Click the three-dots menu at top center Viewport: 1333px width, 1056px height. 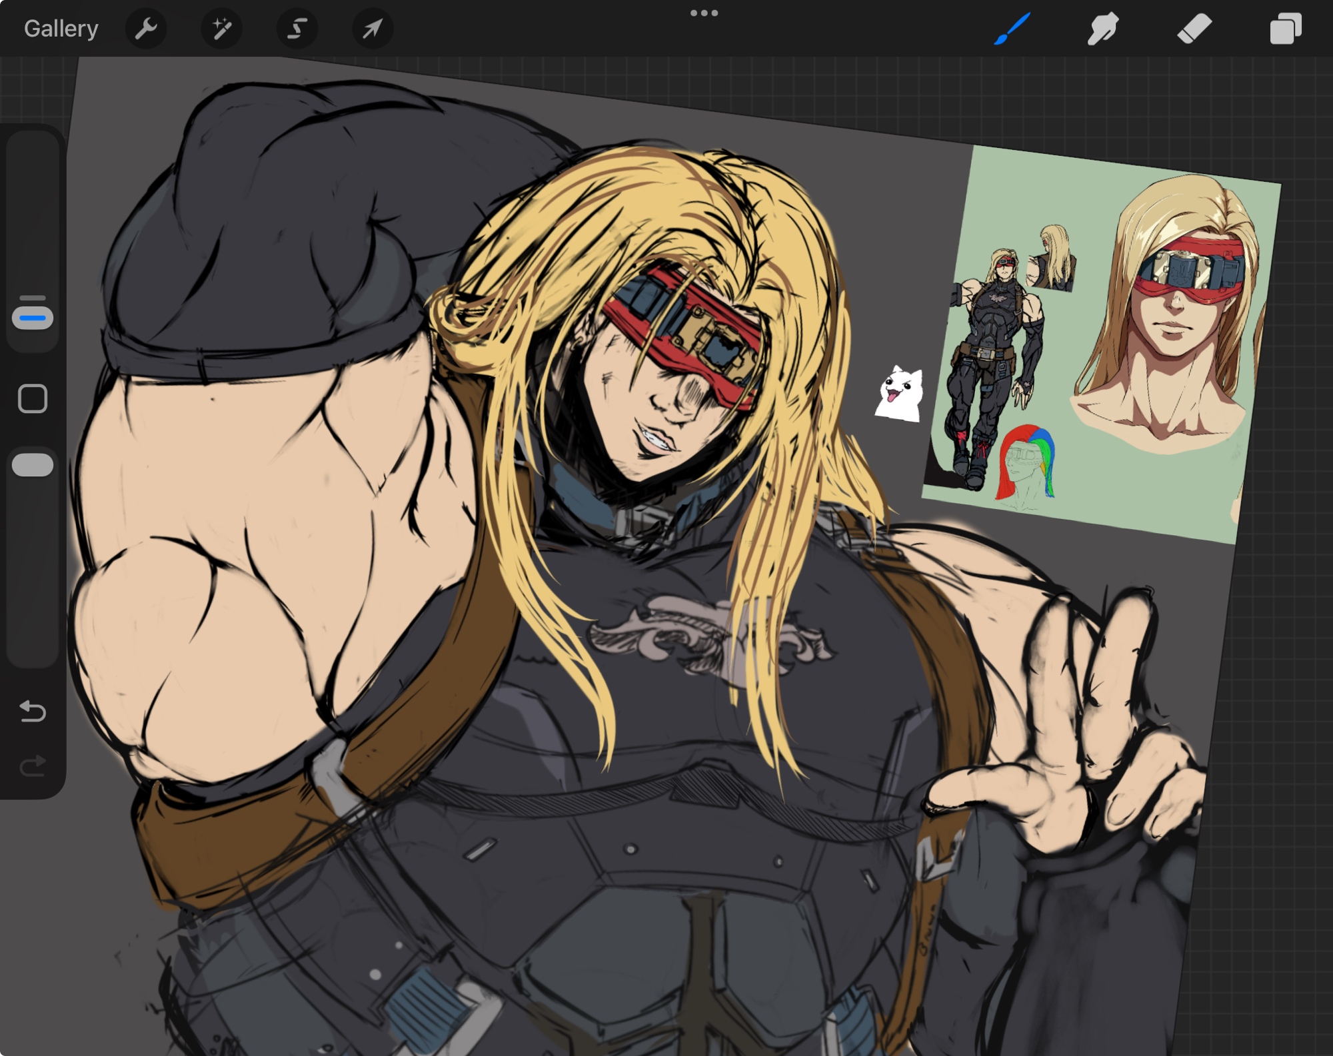coord(704,13)
